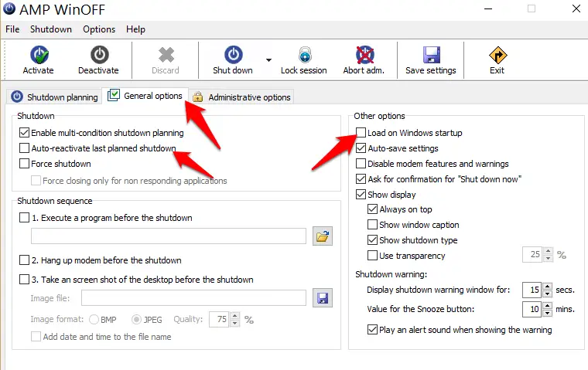588x370 pixels.
Task: Click the Deactivate power icon
Action: coord(99,55)
